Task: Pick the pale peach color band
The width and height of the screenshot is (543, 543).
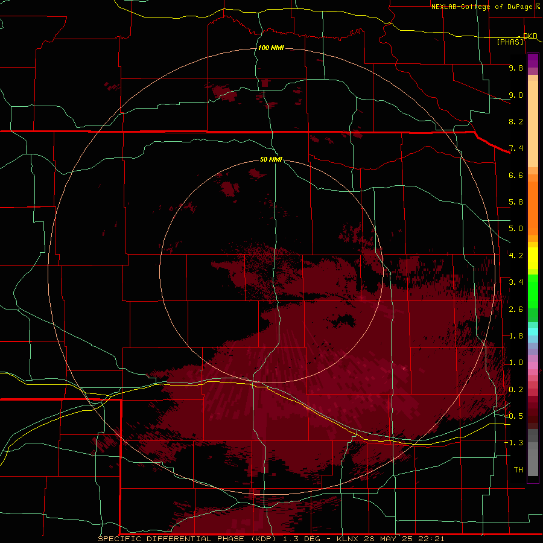Action: (x=533, y=124)
